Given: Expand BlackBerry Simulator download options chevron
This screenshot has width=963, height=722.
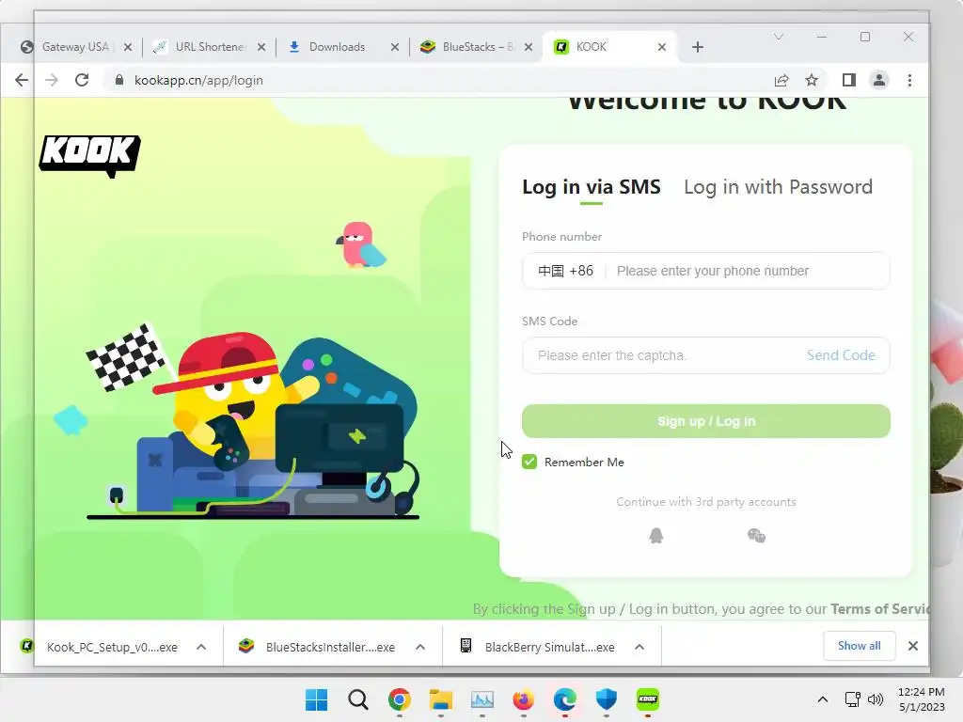Looking at the screenshot, I should click(x=639, y=647).
